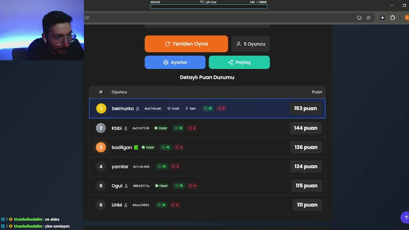Click player ID #4da39891
Screen dimensions: 409x230
(141, 205)
